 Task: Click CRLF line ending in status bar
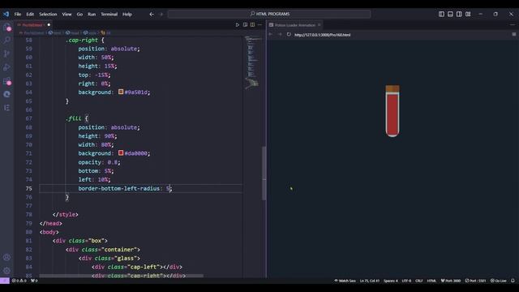pos(418,281)
